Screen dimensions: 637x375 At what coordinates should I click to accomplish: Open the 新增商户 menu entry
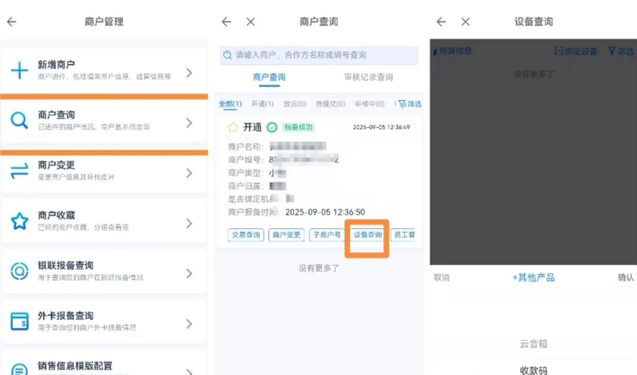[x=105, y=70]
